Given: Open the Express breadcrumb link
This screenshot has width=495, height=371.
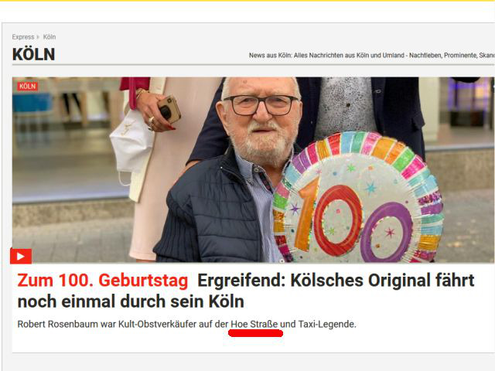Looking at the screenshot, I should click(x=23, y=37).
